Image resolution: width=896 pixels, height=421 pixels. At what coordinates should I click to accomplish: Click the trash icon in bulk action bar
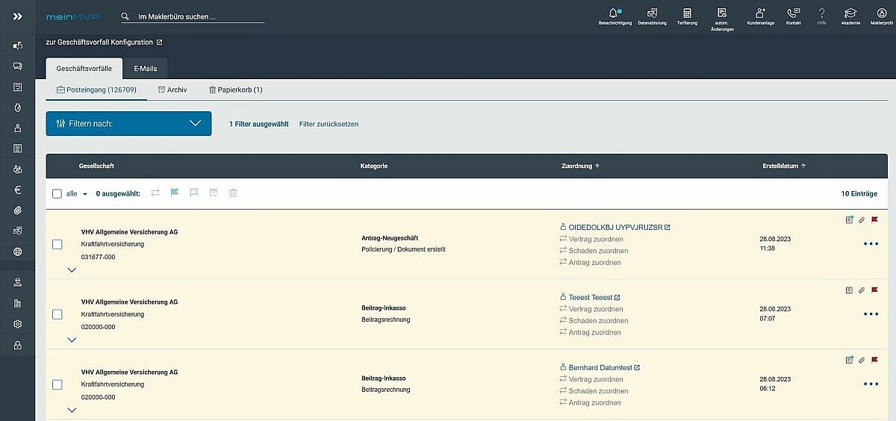point(233,193)
